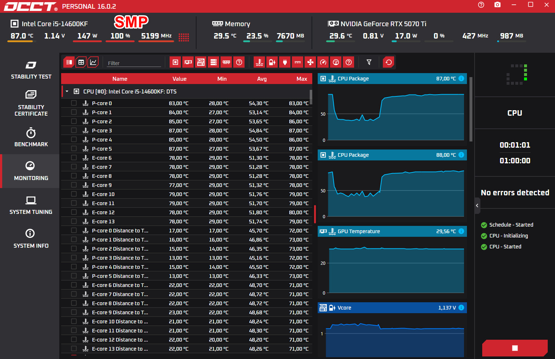Open info for the first CPU Package graph
This screenshot has width=555, height=359.
(x=461, y=79)
